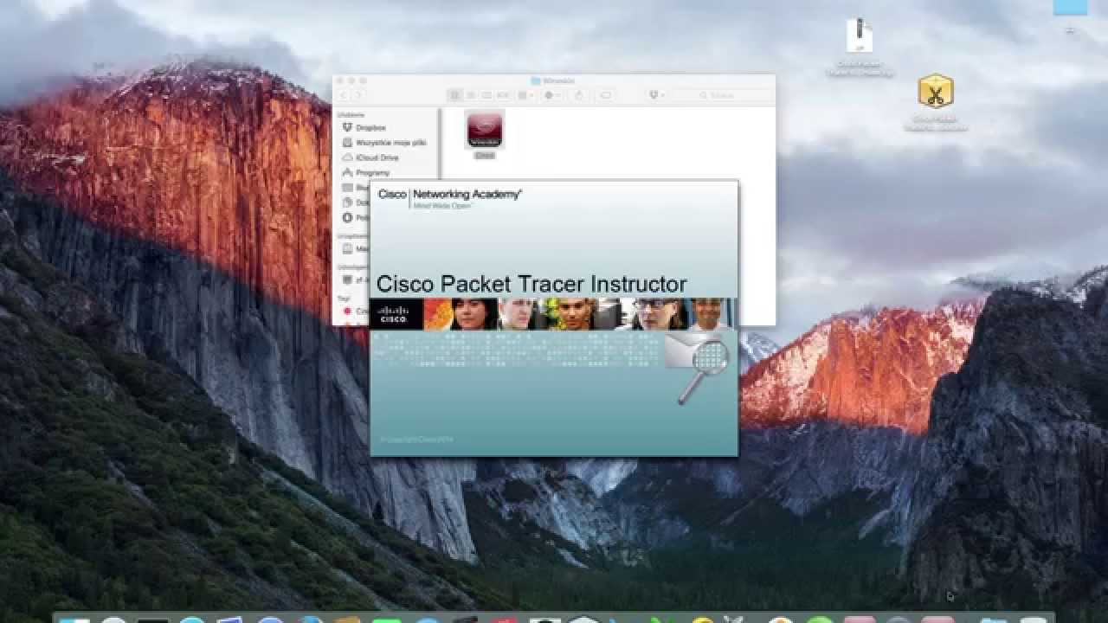
Task: Open the Finder gear action menu
Action: (551, 95)
